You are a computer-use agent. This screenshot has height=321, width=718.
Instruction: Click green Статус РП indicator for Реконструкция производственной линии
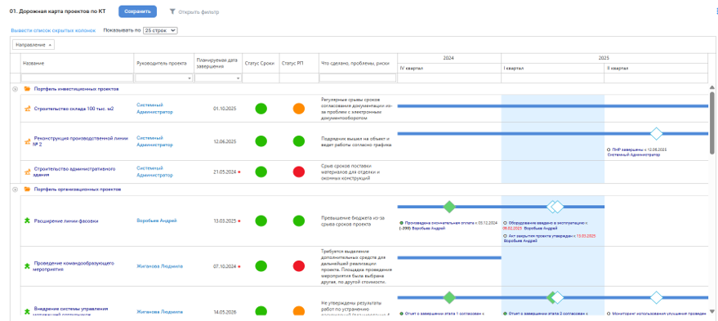pyautogui.click(x=299, y=141)
